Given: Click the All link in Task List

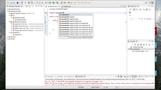Looking at the screenshot, I should point(142,19).
